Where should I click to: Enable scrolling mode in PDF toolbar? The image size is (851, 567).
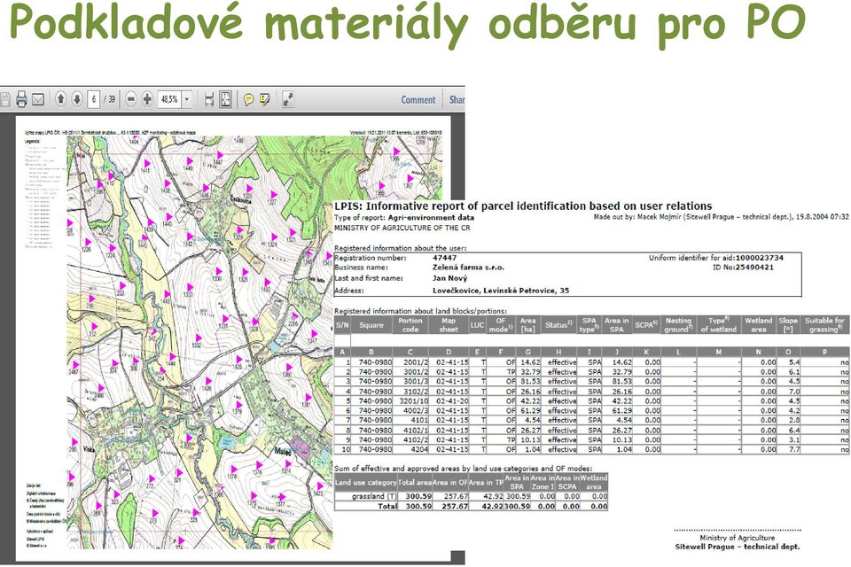[209, 99]
